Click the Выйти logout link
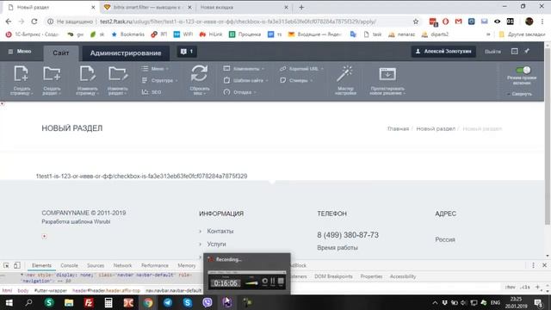 pos(492,52)
